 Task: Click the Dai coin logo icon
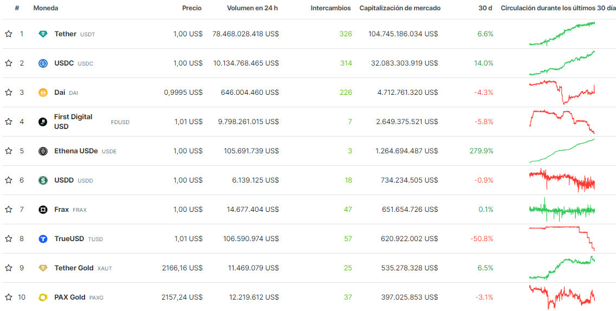pyautogui.click(x=43, y=93)
